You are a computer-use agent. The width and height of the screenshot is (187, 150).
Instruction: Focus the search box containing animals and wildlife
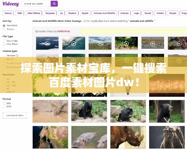point(36,4)
